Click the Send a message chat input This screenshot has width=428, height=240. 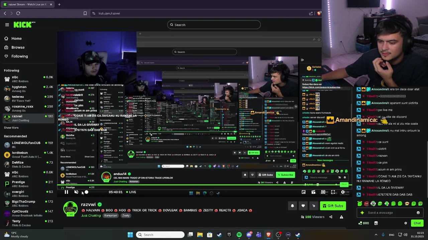tap(390, 213)
